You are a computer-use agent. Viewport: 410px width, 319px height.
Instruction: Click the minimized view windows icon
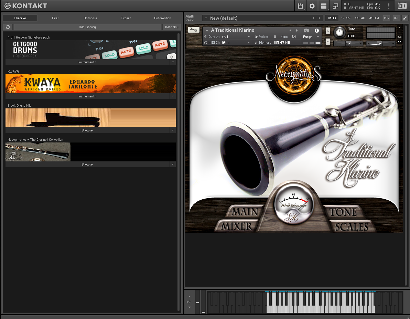335,6
